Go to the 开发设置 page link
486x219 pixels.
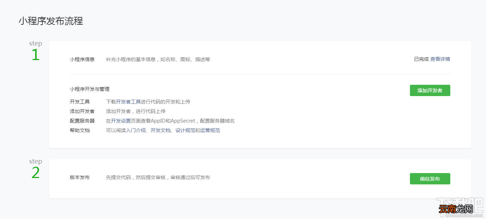[x=121, y=121]
